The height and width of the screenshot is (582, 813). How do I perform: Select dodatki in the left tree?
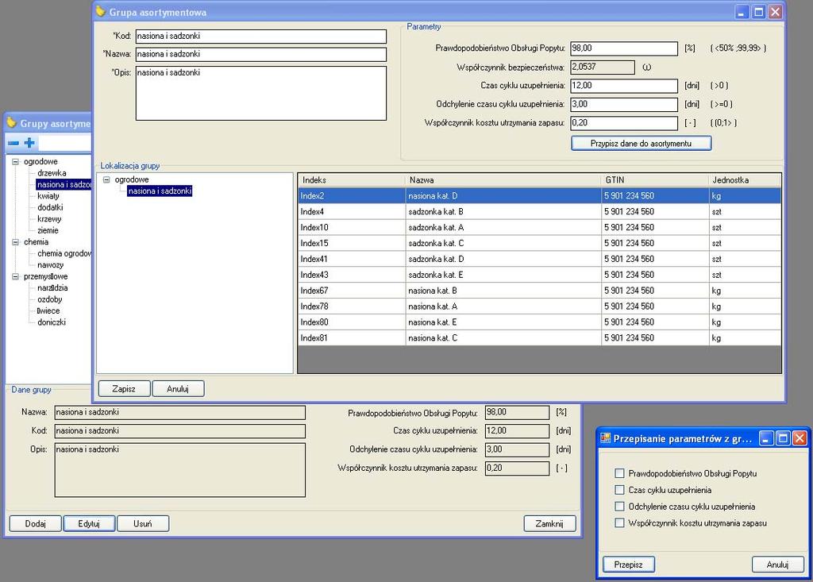pyautogui.click(x=50, y=207)
